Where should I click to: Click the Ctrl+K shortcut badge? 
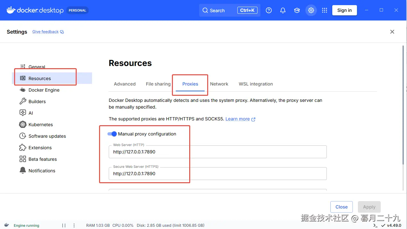(x=247, y=10)
